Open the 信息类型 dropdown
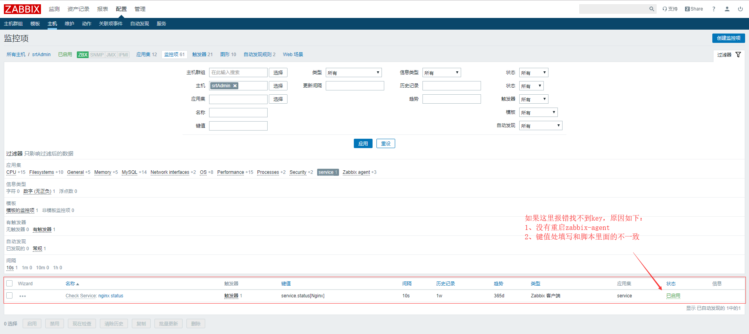This screenshot has height=334, width=749. coord(441,73)
